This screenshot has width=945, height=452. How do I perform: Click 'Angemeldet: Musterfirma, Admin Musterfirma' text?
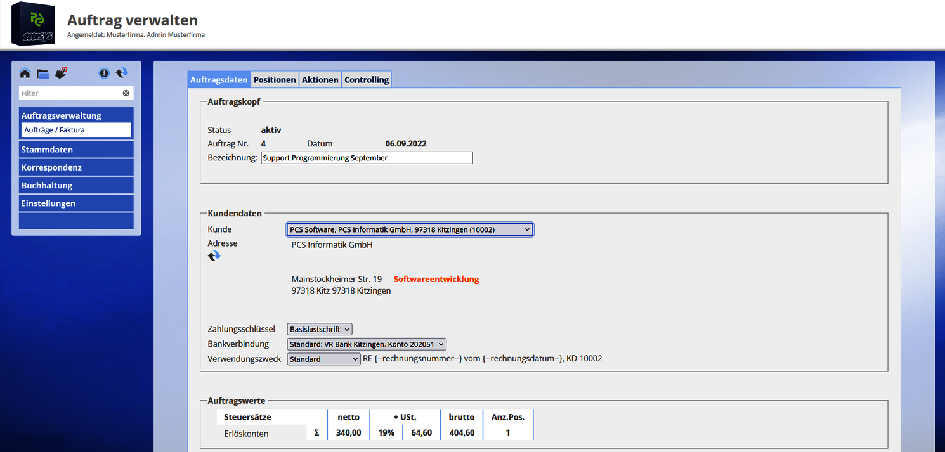pos(136,35)
